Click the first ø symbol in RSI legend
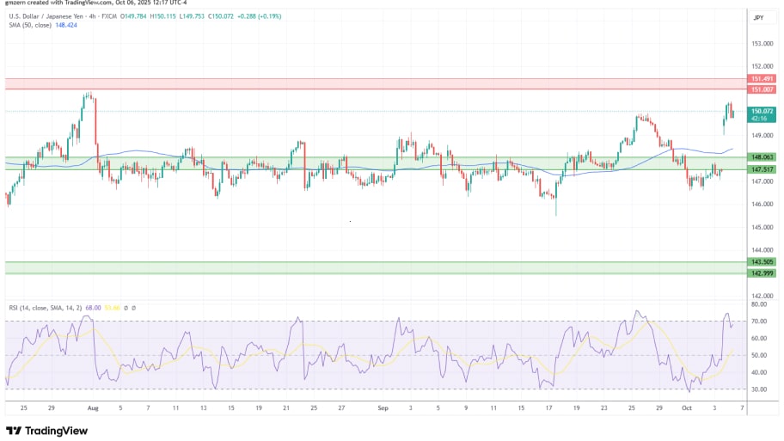784x441 pixels. coord(126,308)
